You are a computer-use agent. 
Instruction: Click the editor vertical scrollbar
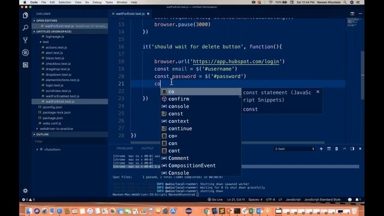click(x=362, y=74)
